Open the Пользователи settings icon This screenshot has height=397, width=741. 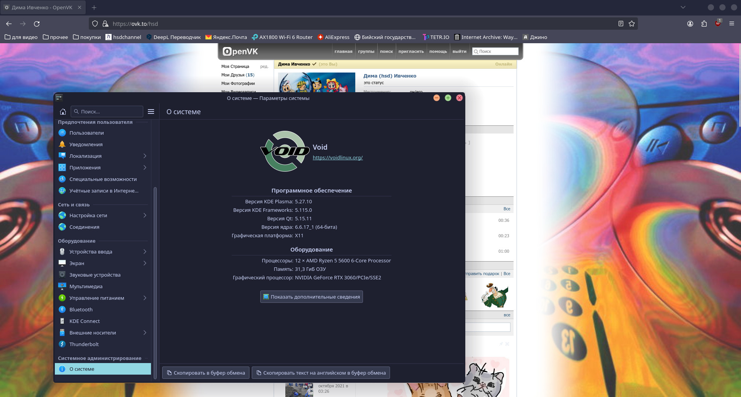(x=62, y=133)
